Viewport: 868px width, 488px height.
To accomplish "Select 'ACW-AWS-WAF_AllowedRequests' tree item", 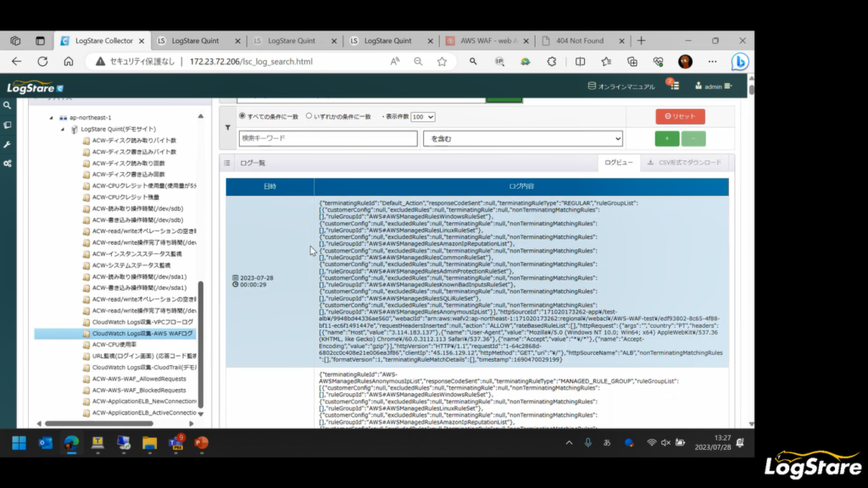I will (x=135, y=379).
